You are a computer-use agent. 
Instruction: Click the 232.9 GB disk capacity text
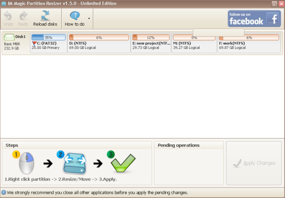[x=11, y=48]
